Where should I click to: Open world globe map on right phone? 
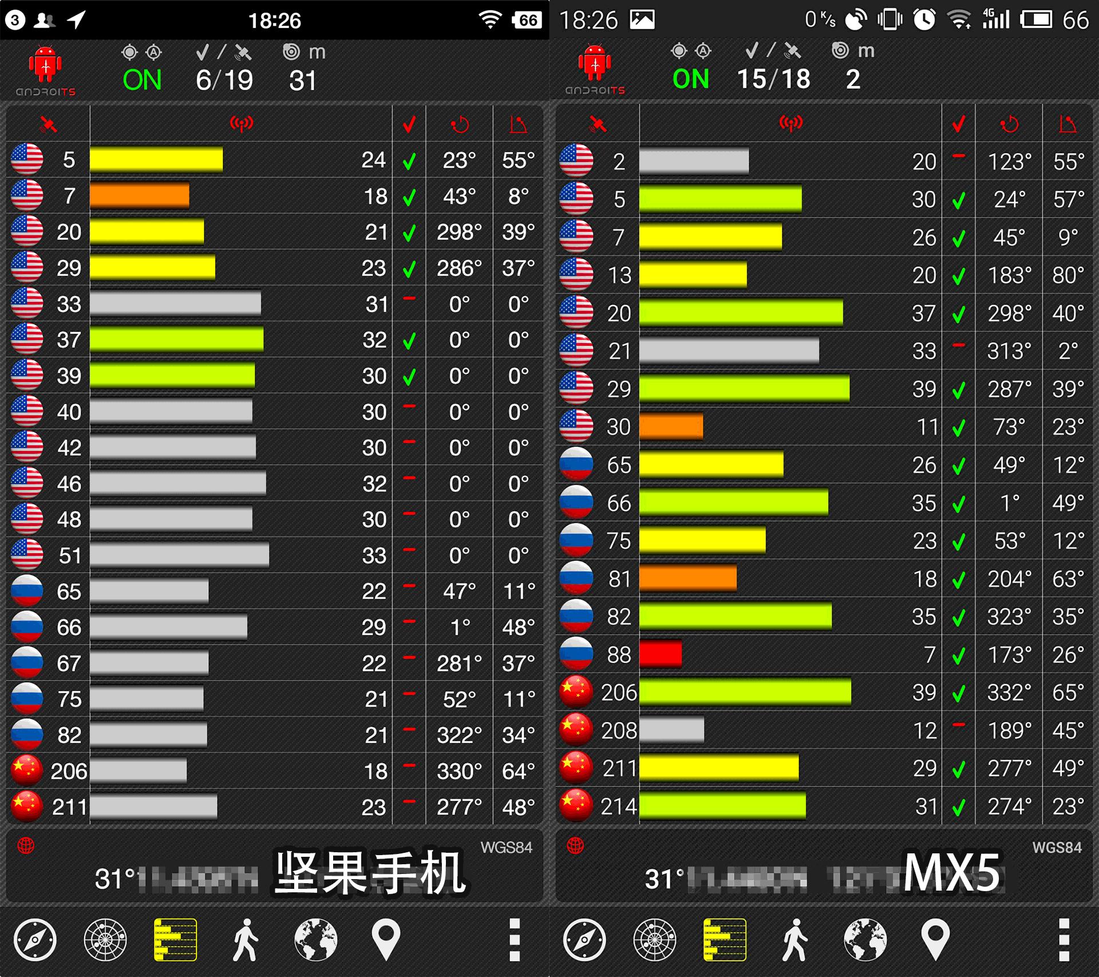click(x=865, y=939)
